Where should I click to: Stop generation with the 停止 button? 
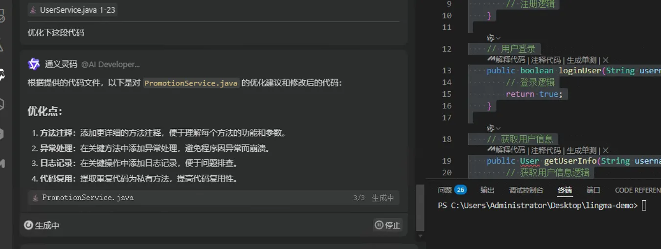coord(387,225)
